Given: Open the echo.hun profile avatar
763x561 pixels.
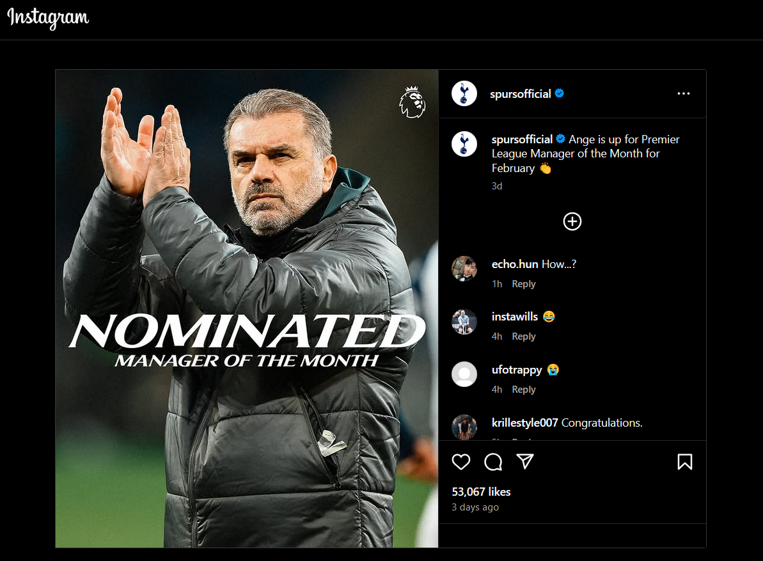Looking at the screenshot, I should tap(464, 269).
